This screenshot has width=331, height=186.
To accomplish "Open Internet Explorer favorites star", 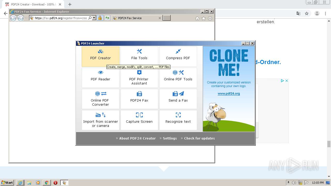I will tap(204, 18).
